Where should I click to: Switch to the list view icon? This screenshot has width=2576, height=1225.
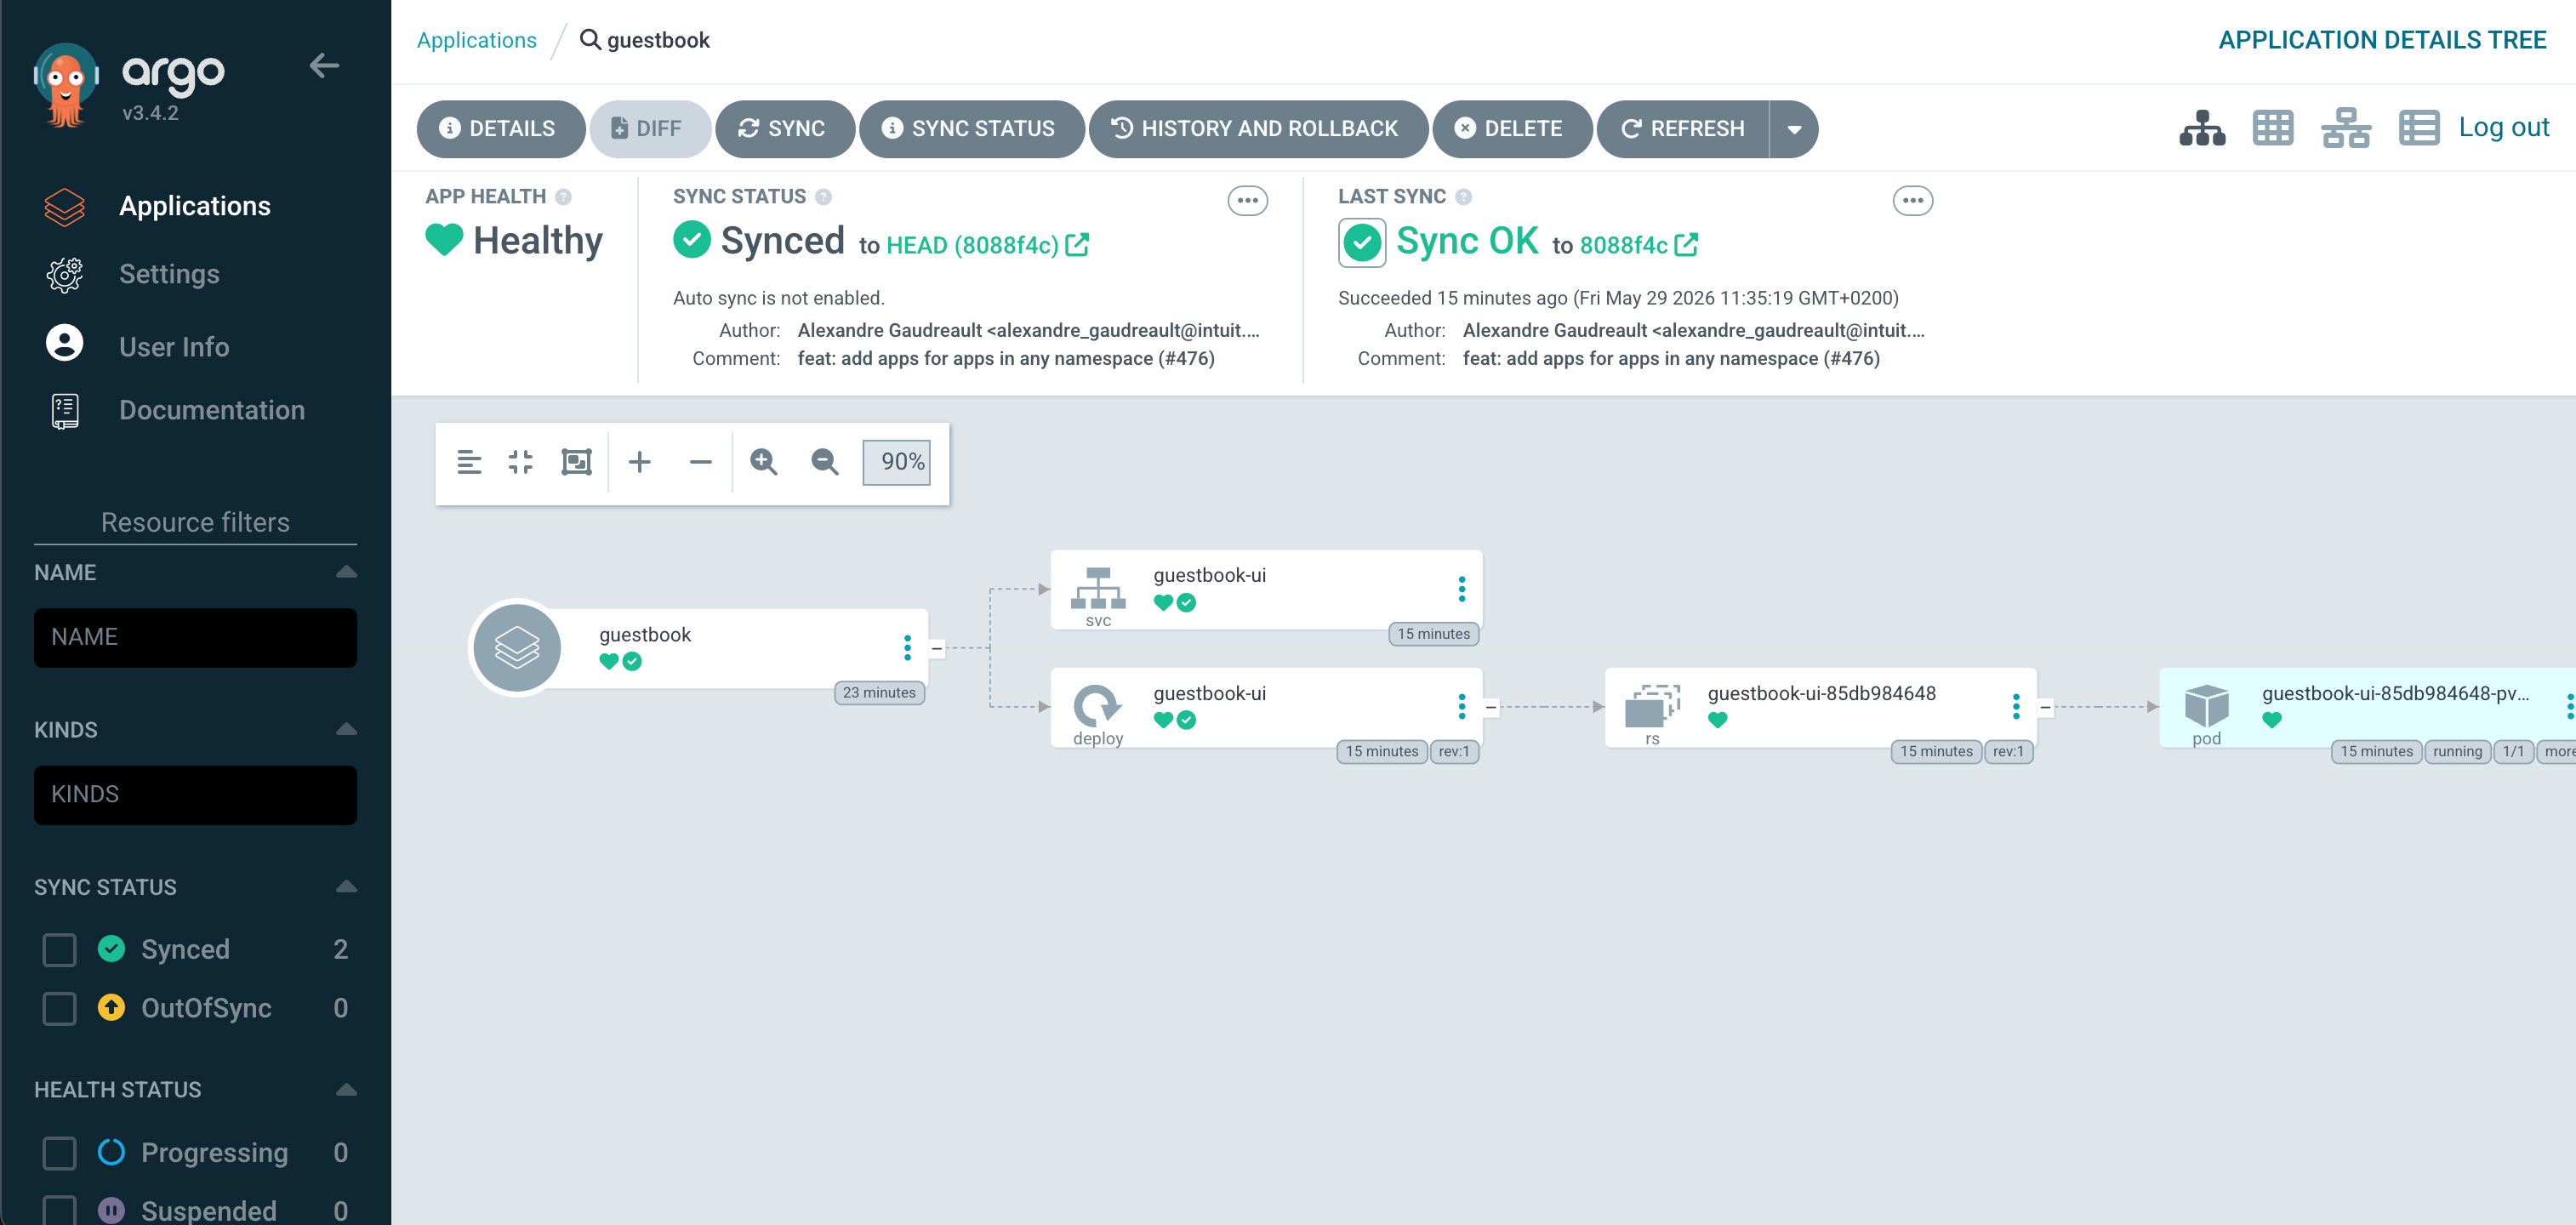coord(2418,128)
